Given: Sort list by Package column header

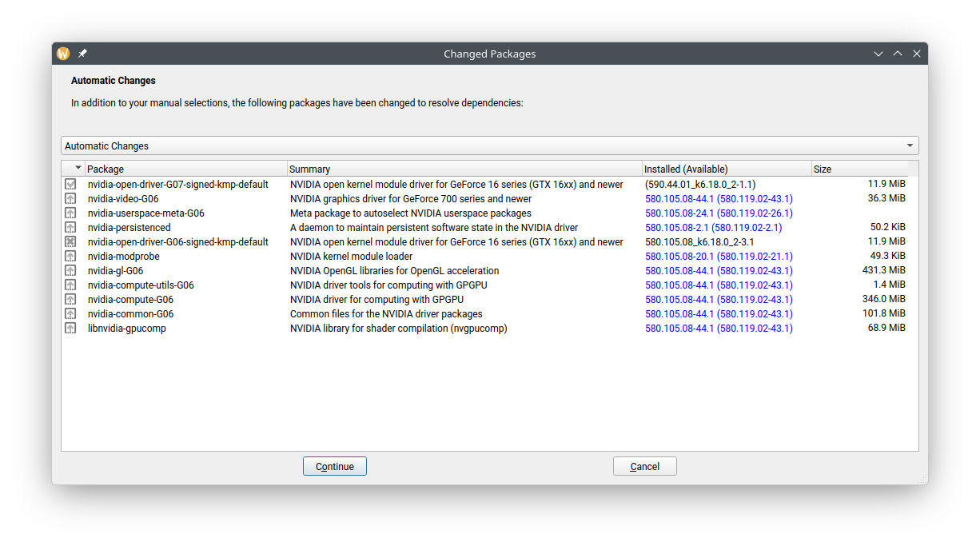Looking at the screenshot, I should click(x=185, y=169).
